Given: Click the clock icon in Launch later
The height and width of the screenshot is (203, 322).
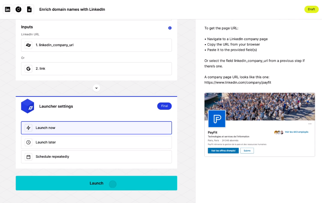Looking at the screenshot, I should coord(29,142).
